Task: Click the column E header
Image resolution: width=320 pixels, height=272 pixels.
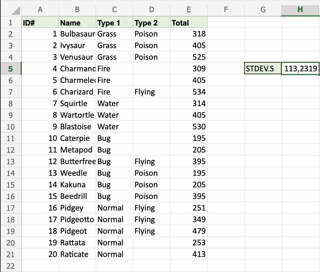Action: [x=189, y=10]
